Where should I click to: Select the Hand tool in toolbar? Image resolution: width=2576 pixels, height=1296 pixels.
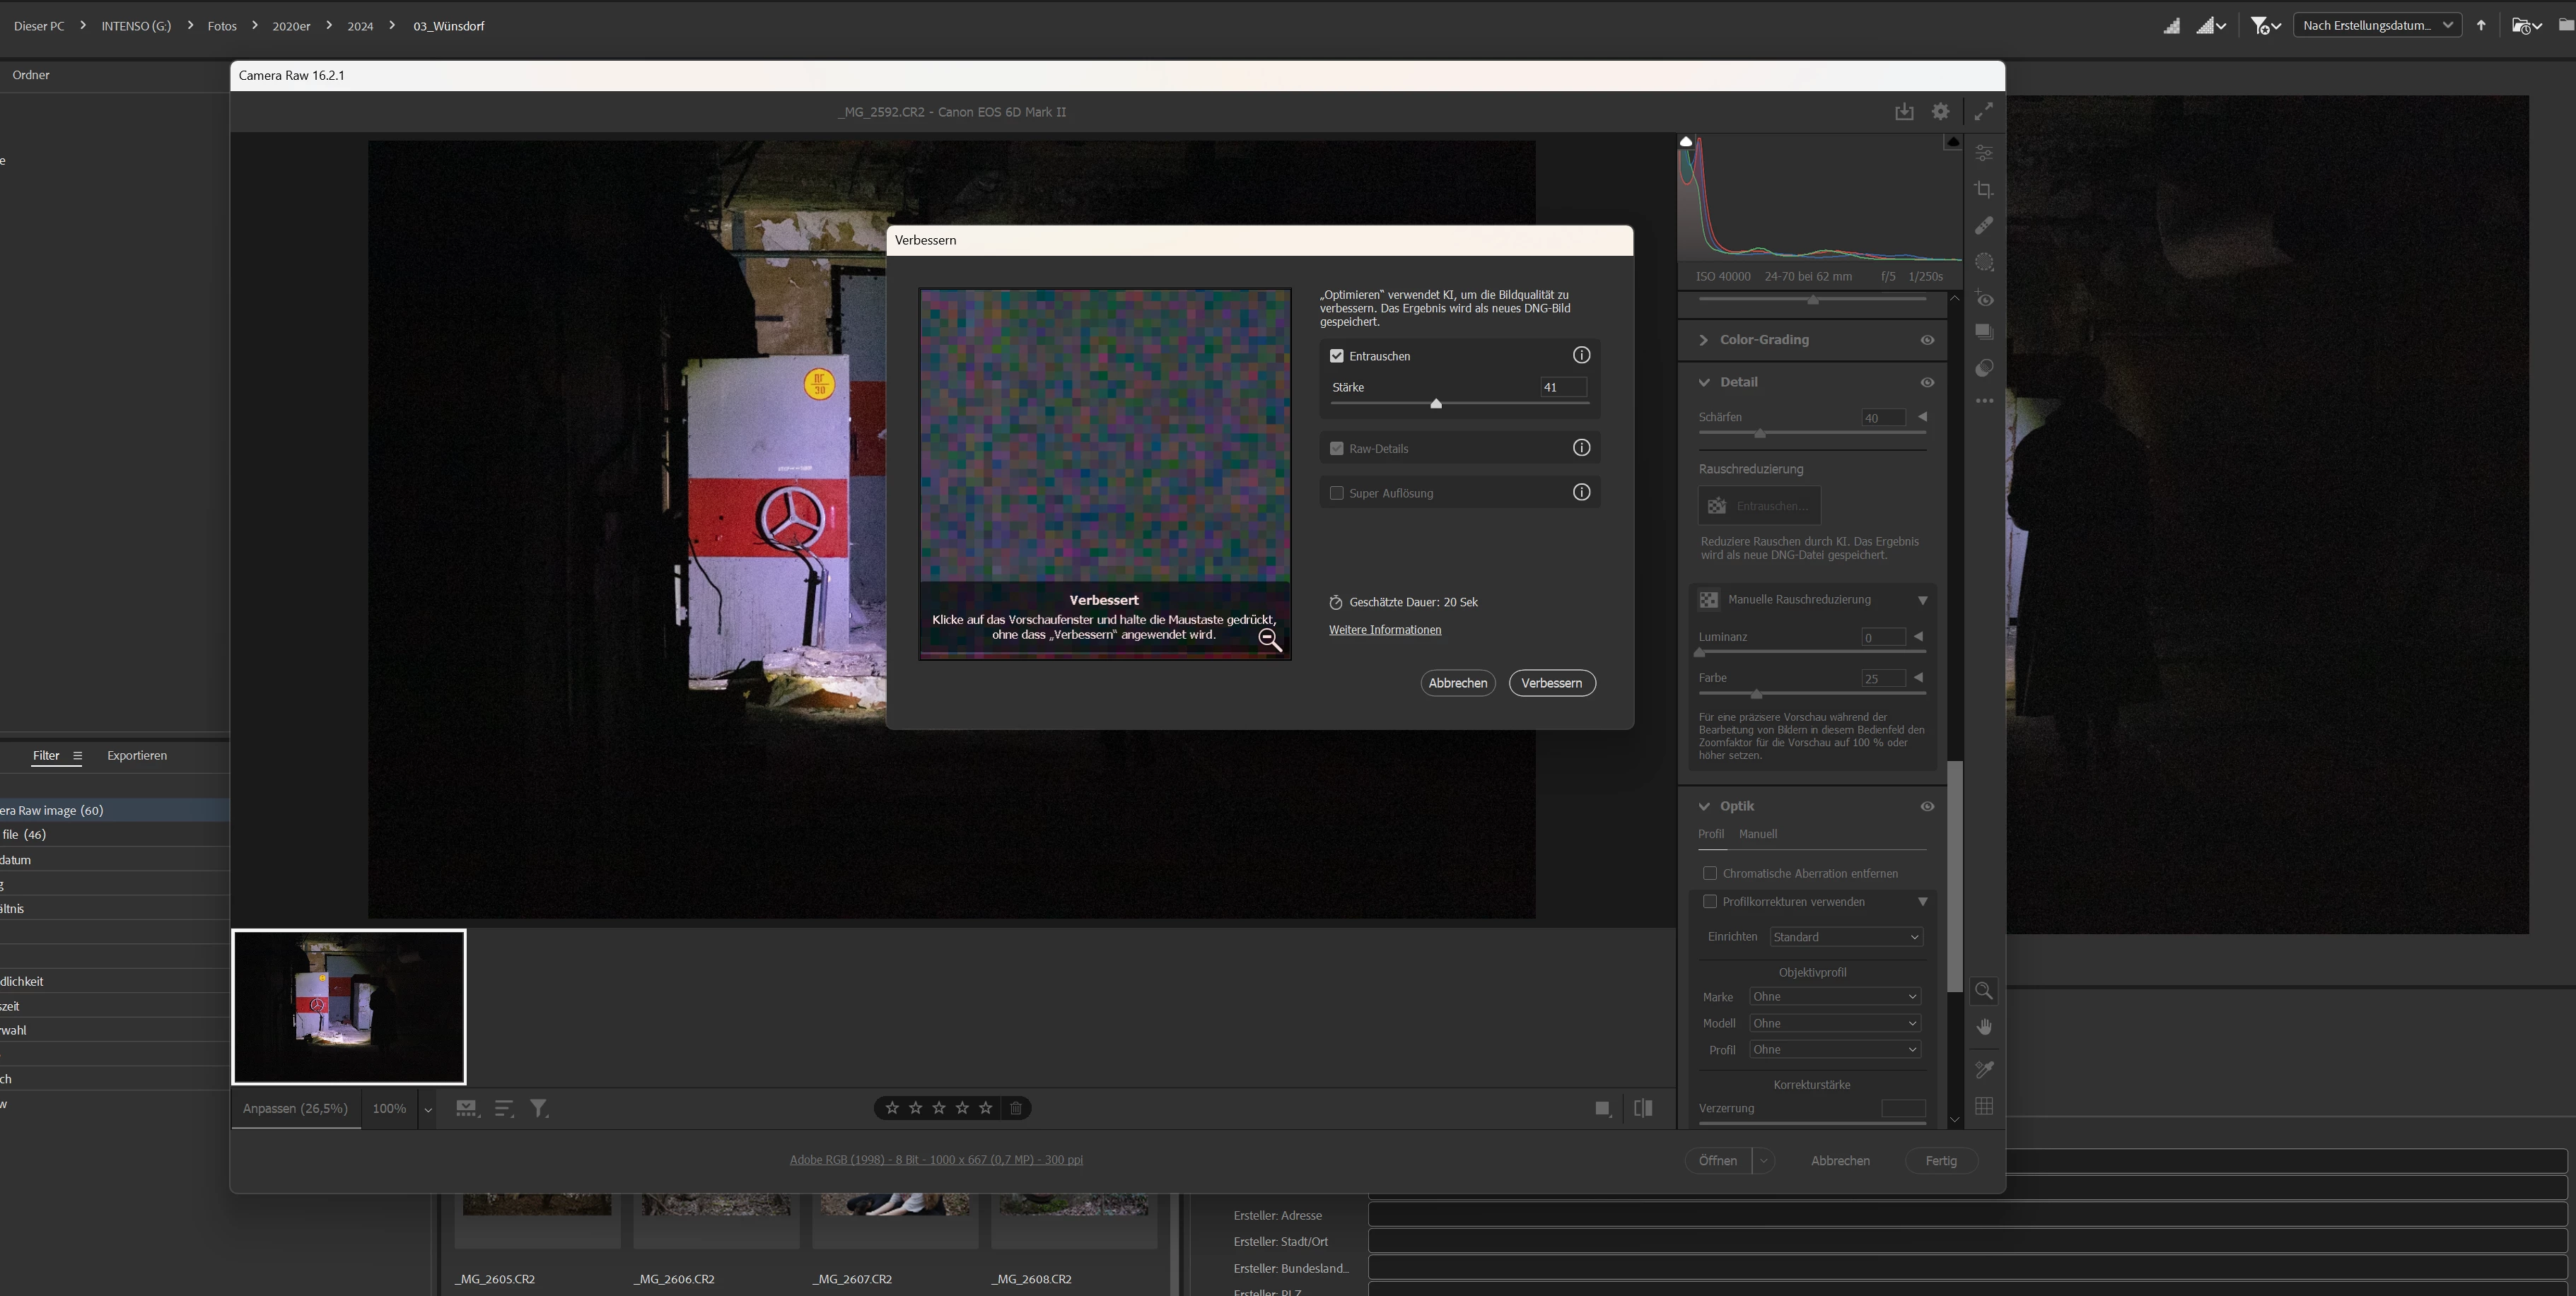(x=1984, y=1027)
